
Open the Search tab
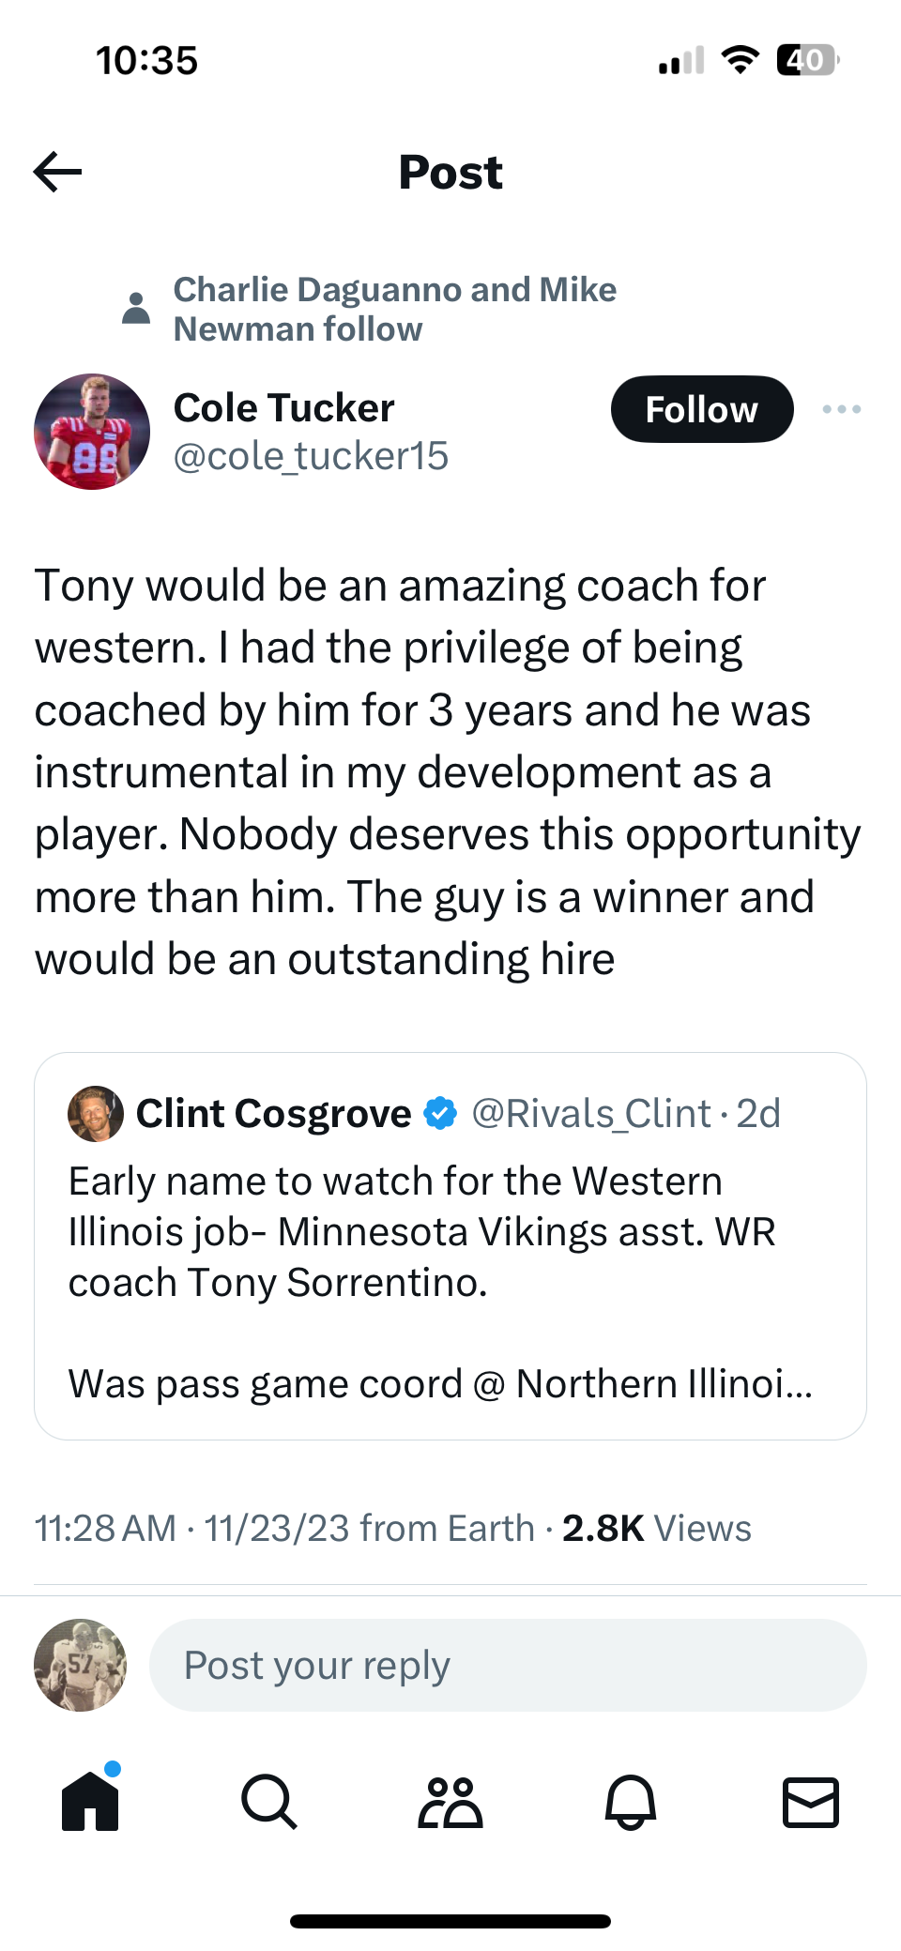[269, 1801]
